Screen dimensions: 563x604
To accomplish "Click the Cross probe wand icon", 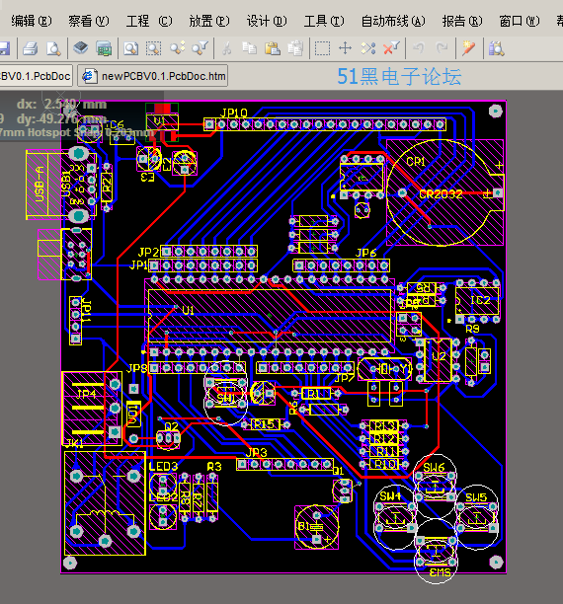I will tap(468, 48).
